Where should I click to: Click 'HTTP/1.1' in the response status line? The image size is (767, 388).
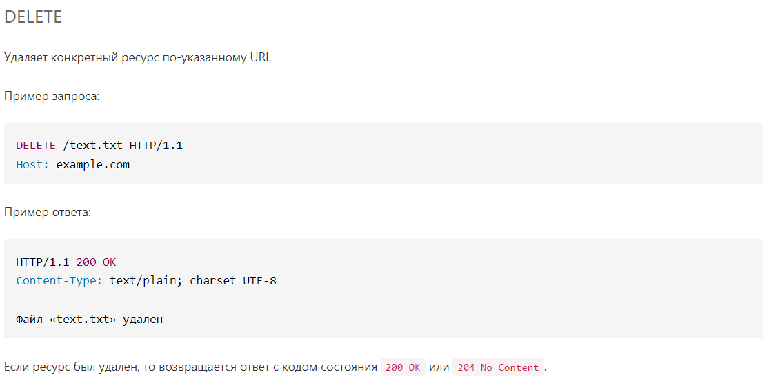pyautogui.click(x=43, y=262)
